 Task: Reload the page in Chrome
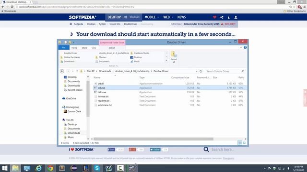(x=12, y=7)
